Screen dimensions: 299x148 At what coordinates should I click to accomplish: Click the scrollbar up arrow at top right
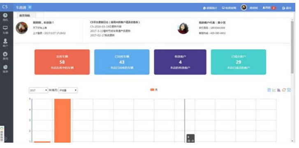(x=292, y=20)
